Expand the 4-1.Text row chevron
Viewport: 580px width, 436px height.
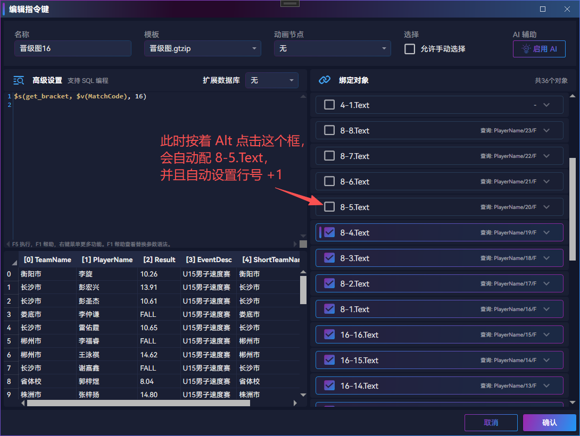[546, 105]
